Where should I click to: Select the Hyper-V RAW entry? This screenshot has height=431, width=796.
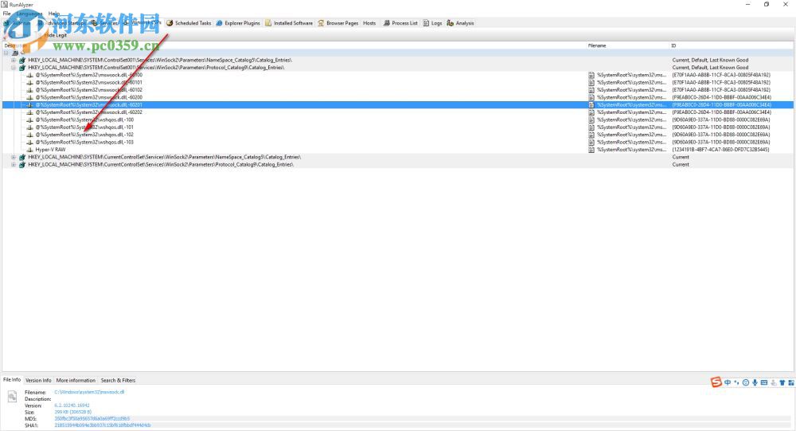[50, 150]
